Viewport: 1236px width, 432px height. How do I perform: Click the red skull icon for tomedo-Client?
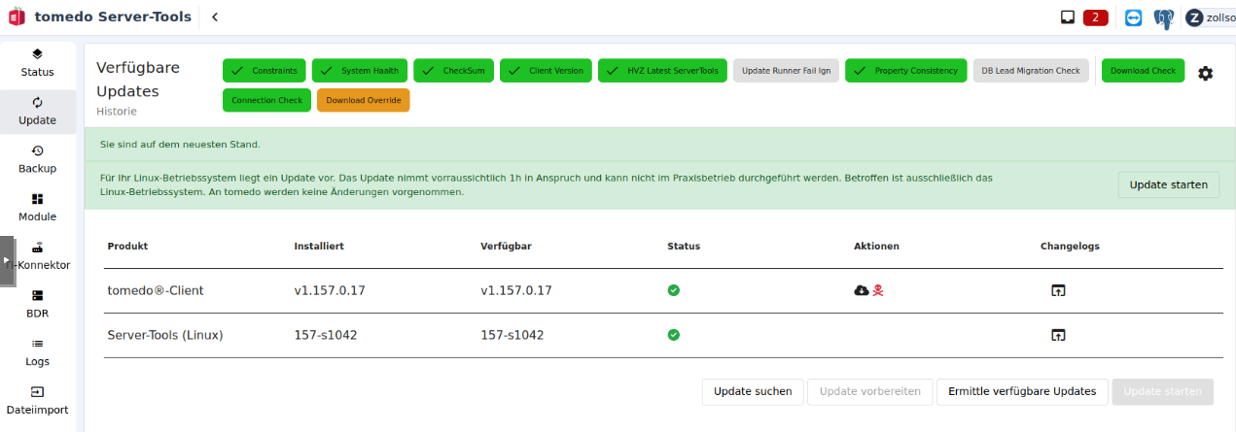(877, 290)
